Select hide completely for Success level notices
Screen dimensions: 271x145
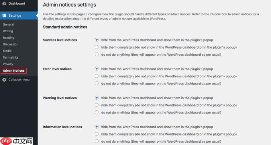click(x=96, y=47)
